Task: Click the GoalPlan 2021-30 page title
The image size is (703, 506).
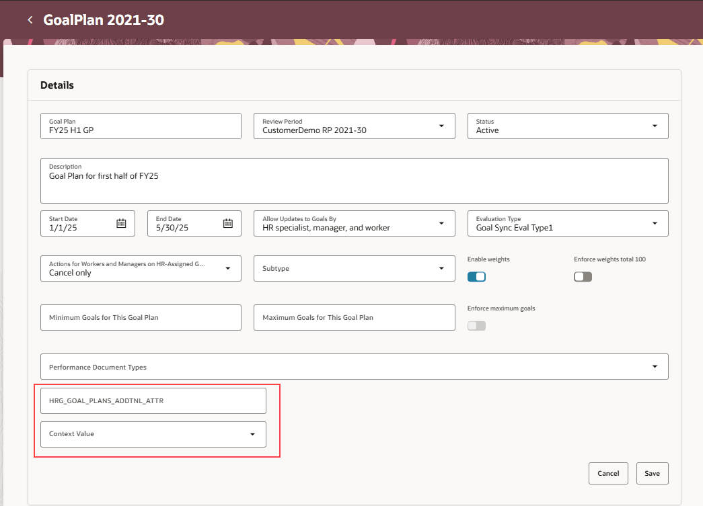Action: tap(104, 19)
